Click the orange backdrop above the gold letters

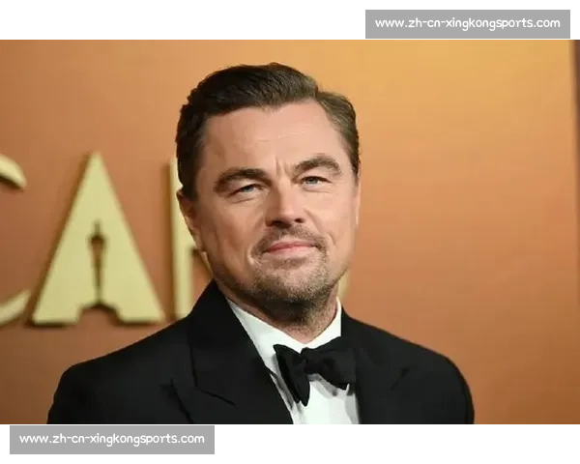click(97, 97)
